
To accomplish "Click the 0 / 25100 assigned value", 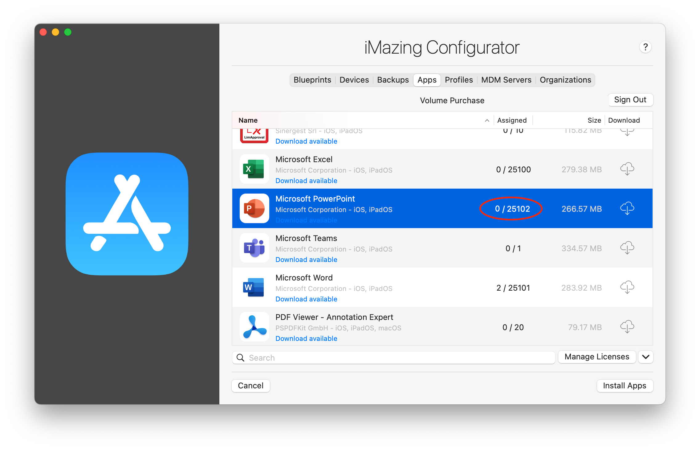I will pos(513,170).
